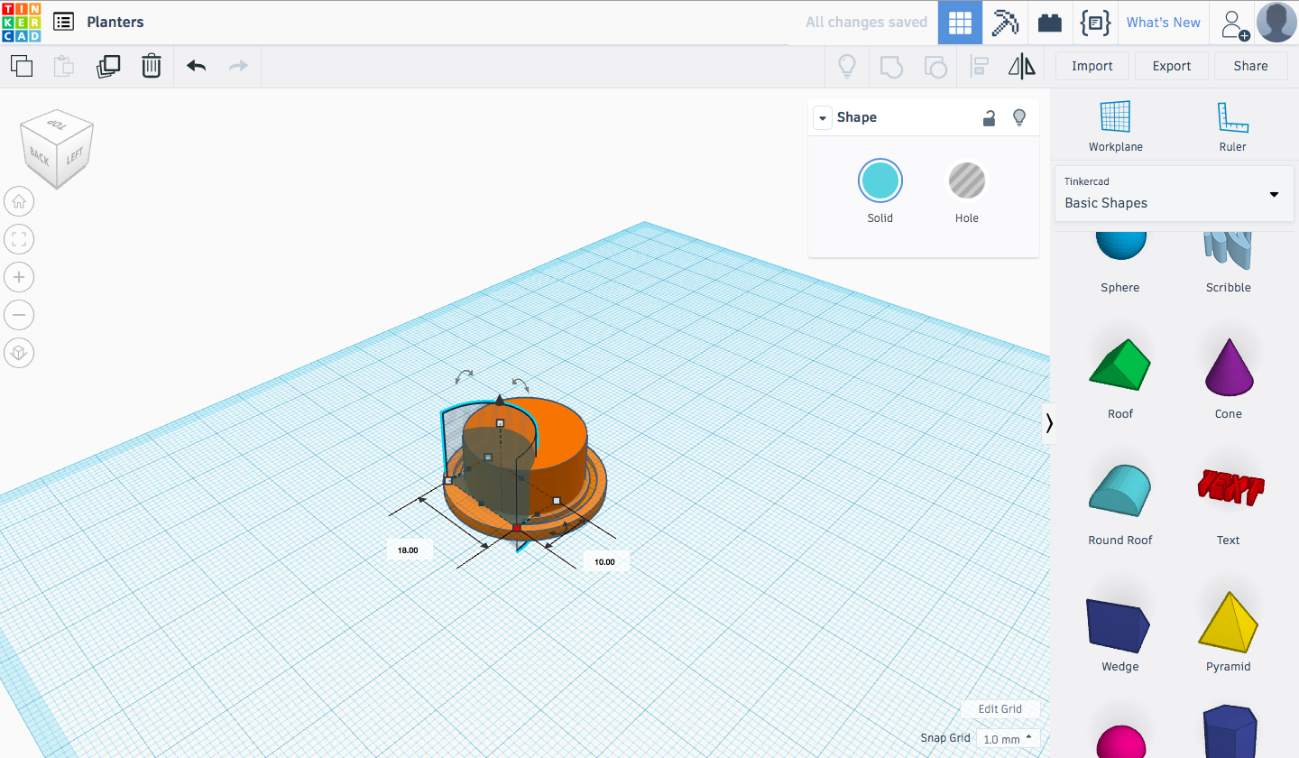Pick the Scribble shape thumbnail
1299x758 pixels.
(x=1229, y=250)
